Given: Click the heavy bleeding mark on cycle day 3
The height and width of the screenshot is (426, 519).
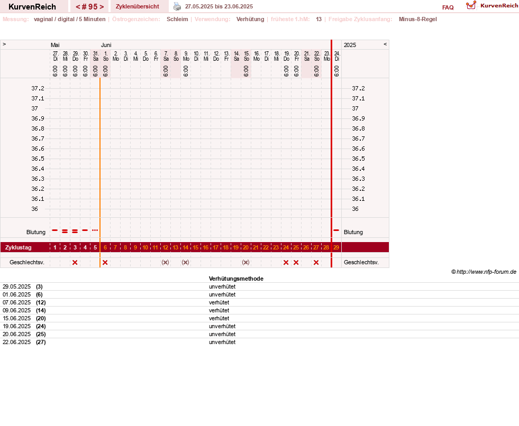Looking at the screenshot, I should point(75,231).
